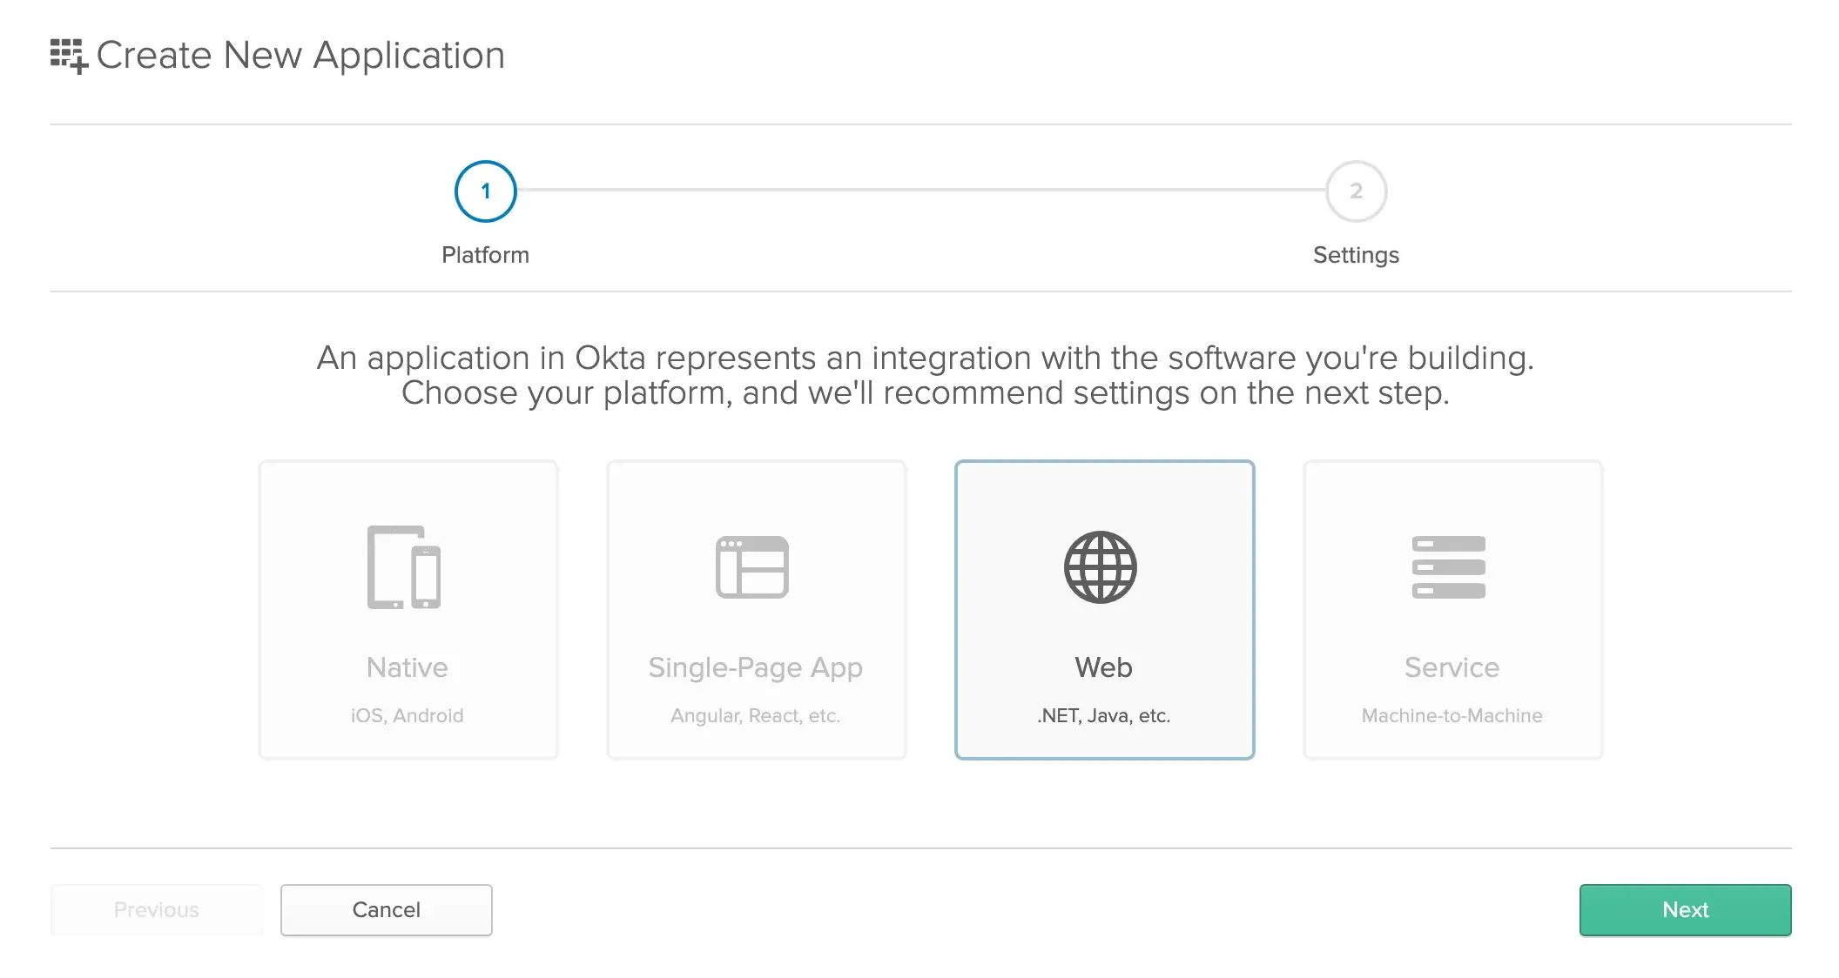Click the .NET, Java, etc. subtitle
The height and width of the screenshot is (978, 1839).
1103,715
